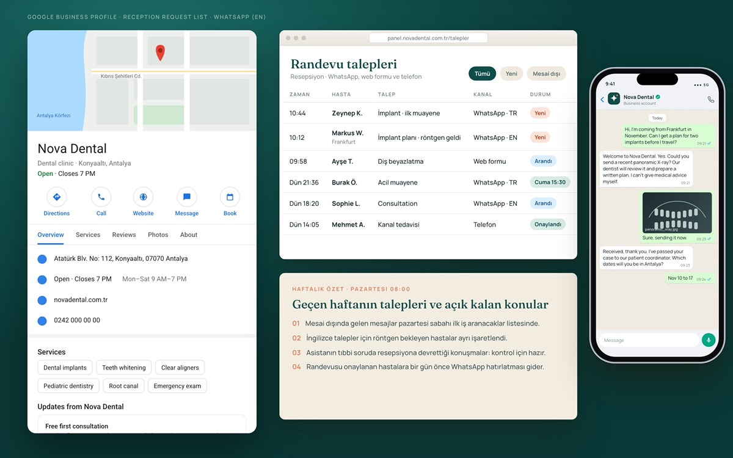
Task: Click patient name Zeynep K. in the table
Action: 347,114
